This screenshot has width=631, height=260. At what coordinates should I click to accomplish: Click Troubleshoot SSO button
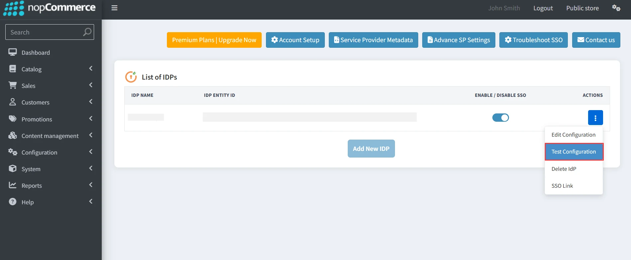coord(533,40)
